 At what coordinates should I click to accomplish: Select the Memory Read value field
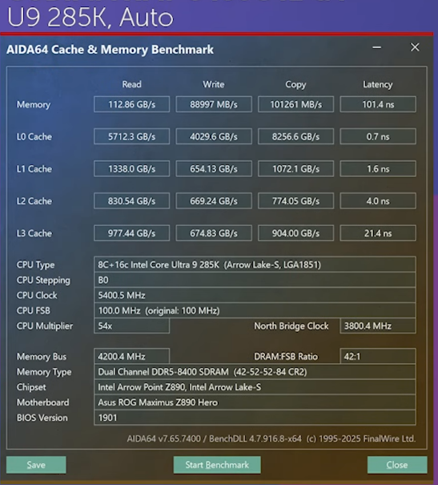131,104
